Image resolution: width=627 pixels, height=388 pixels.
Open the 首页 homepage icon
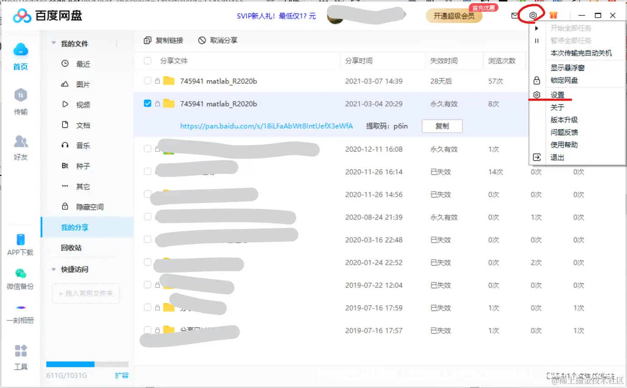coord(20,54)
